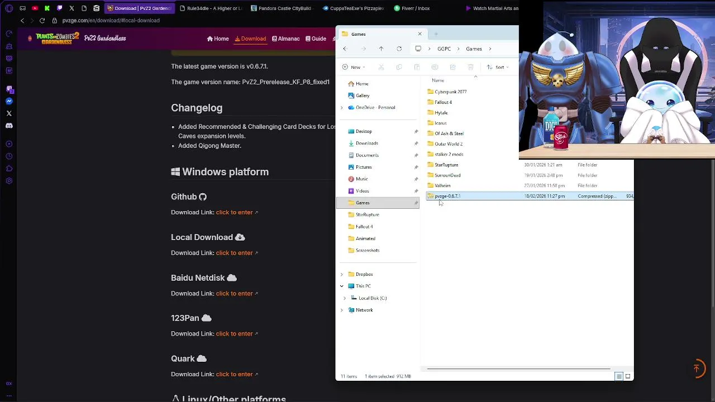Expand the Network tree node
The width and height of the screenshot is (715, 402).
[x=342, y=310]
